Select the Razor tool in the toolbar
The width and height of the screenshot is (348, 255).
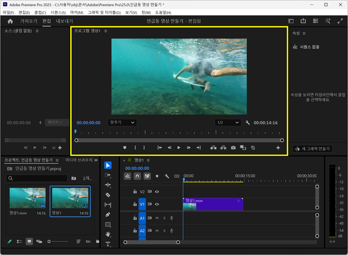[108, 195]
